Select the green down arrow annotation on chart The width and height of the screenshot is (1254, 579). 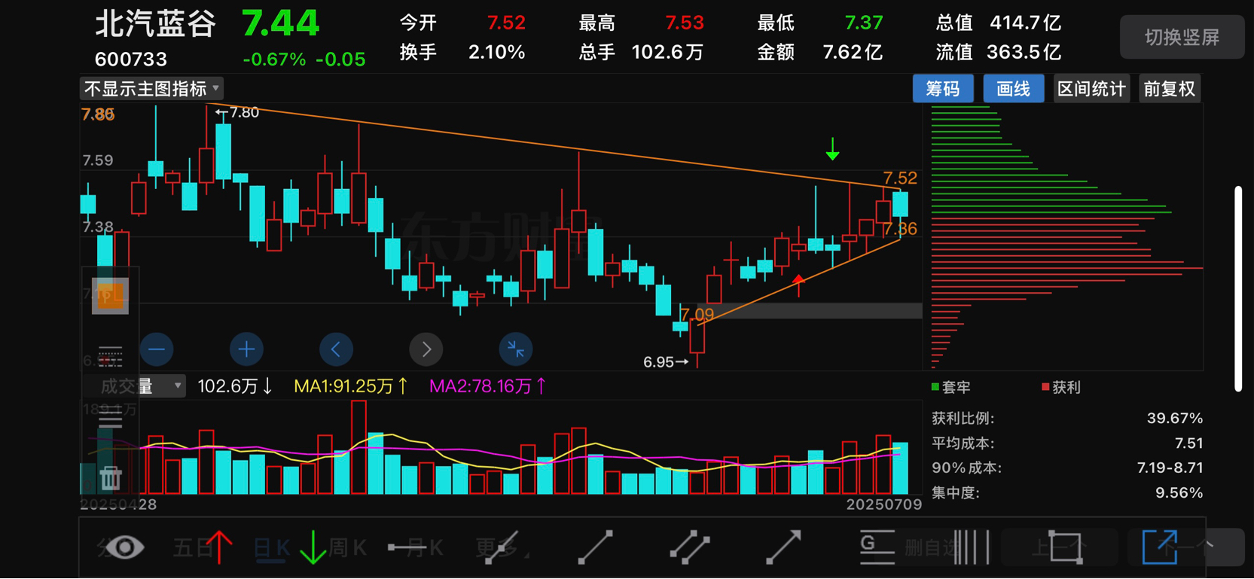tap(832, 149)
